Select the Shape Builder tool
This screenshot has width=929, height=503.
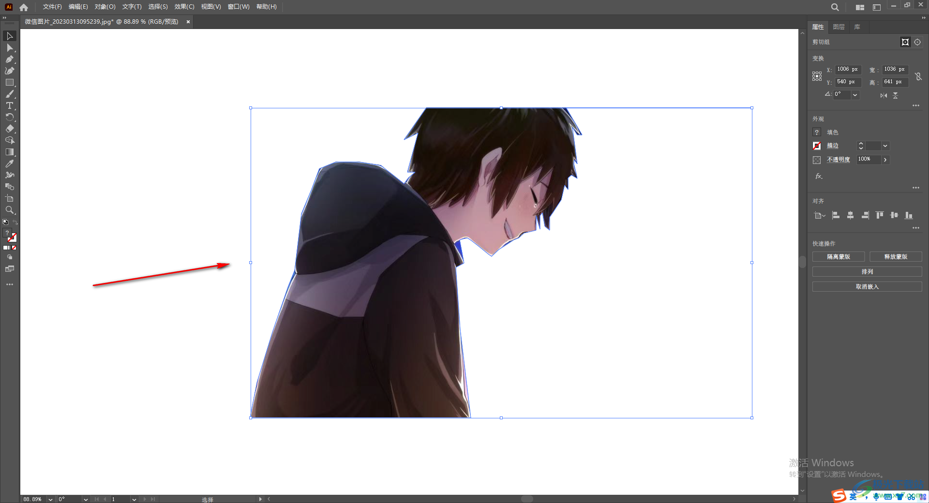tap(9, 141)
